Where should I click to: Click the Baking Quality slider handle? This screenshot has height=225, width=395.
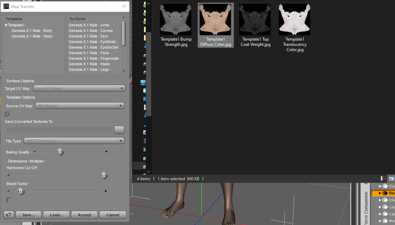pos(60,151)
